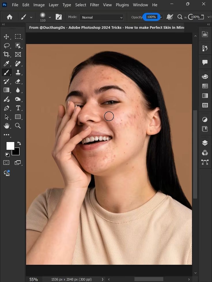Select the Object Selection tool
212x282 pixels.
(x=18, y=45)
